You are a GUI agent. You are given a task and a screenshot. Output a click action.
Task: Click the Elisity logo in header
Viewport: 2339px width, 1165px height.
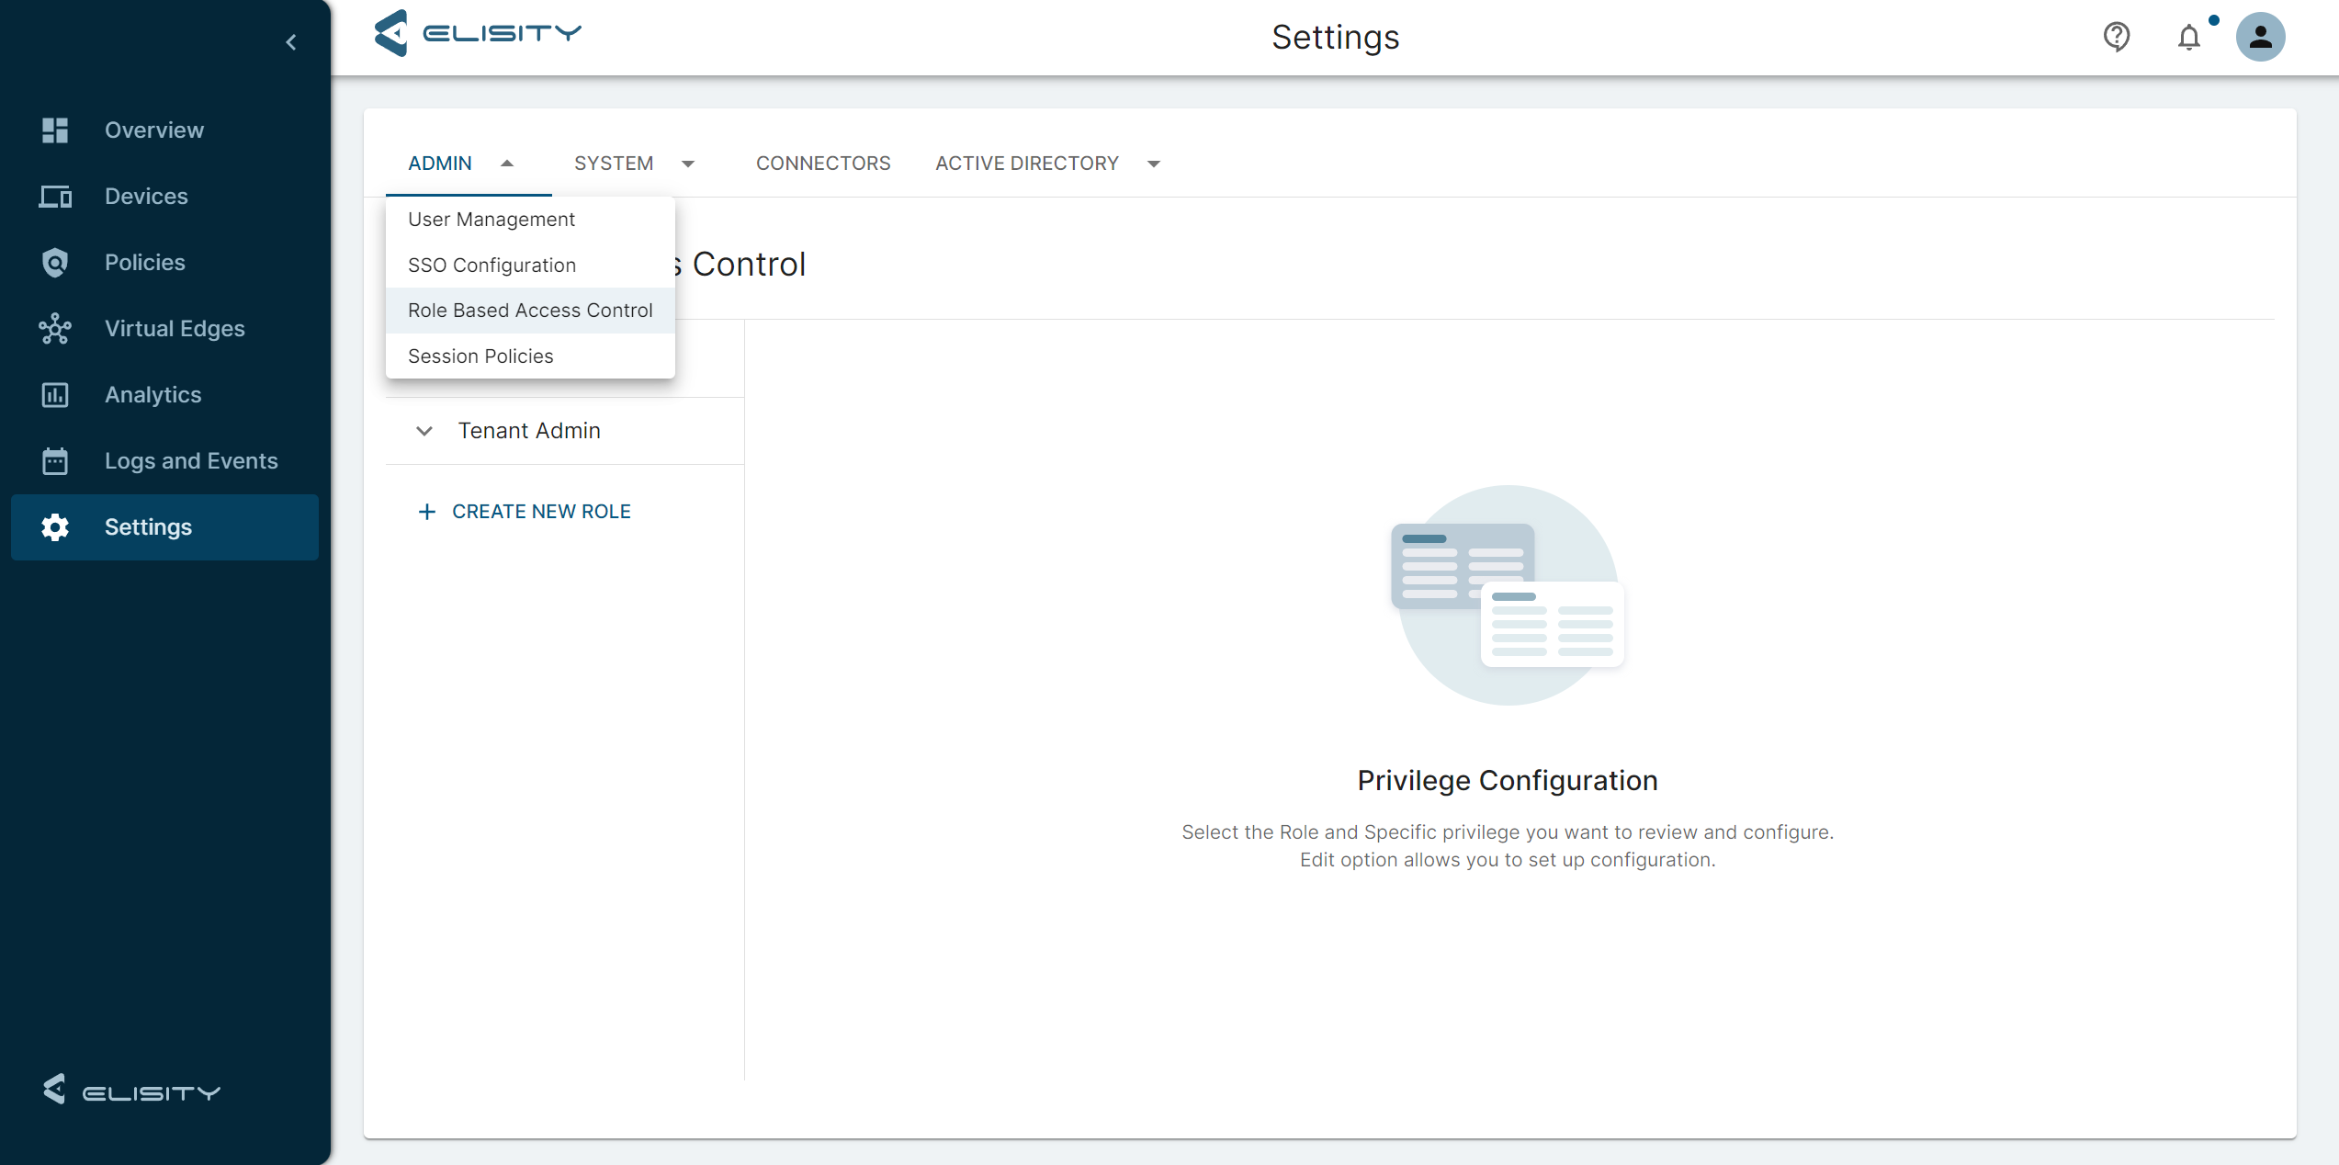coord(478,34)
